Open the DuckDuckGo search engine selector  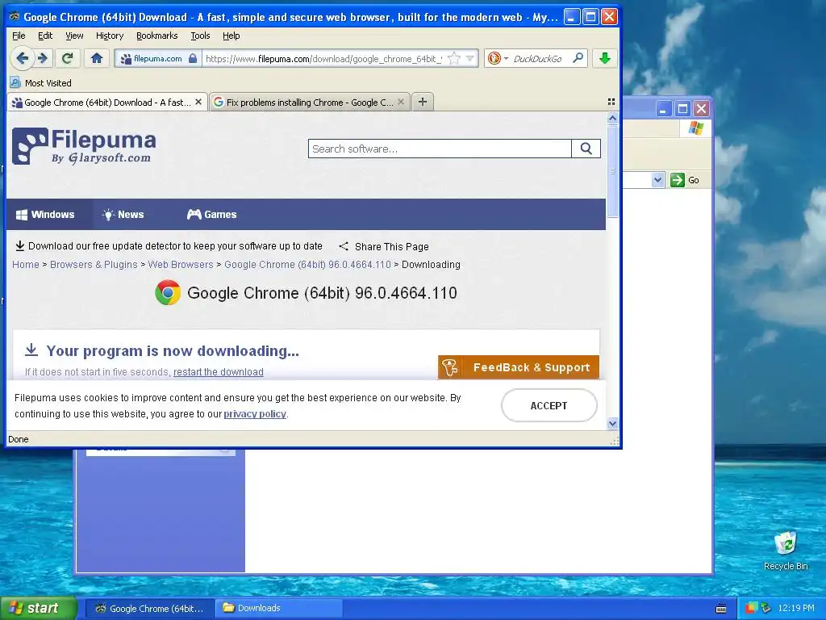tap(498, 58)
